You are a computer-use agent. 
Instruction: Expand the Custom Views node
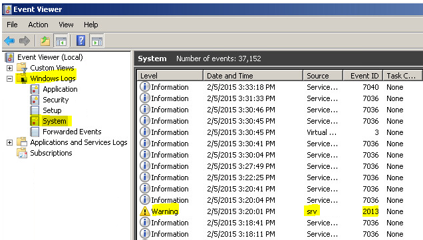pyautogui.click(x=9, y=68)
